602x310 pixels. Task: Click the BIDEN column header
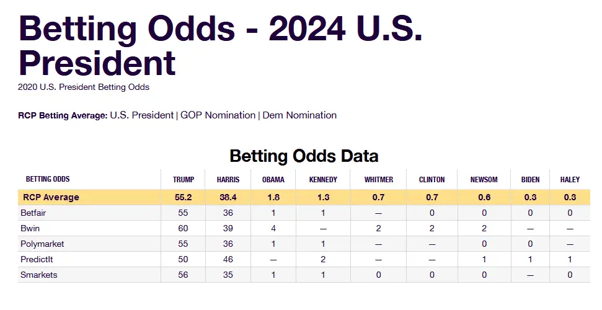coord(530,180)
